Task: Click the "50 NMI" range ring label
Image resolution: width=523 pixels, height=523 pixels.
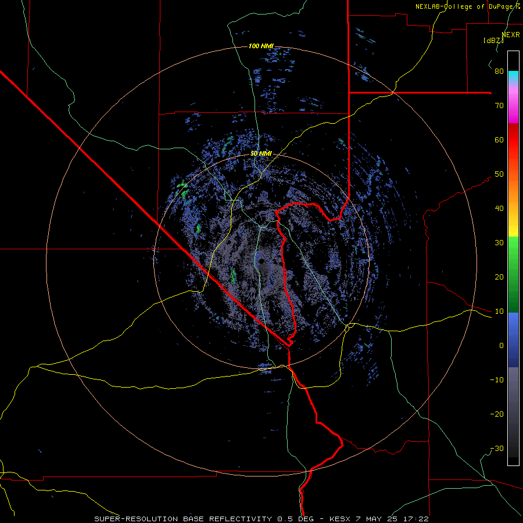Action: (261, 154)
